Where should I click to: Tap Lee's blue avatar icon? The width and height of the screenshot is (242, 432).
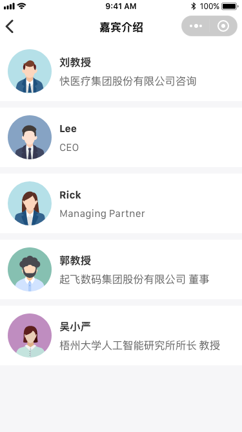click(30, 137)
